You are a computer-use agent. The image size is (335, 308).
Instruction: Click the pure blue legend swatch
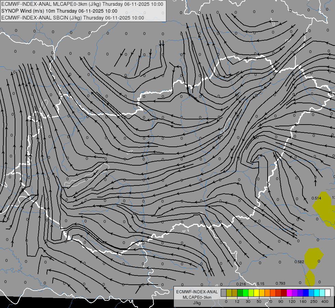[306, 293]
